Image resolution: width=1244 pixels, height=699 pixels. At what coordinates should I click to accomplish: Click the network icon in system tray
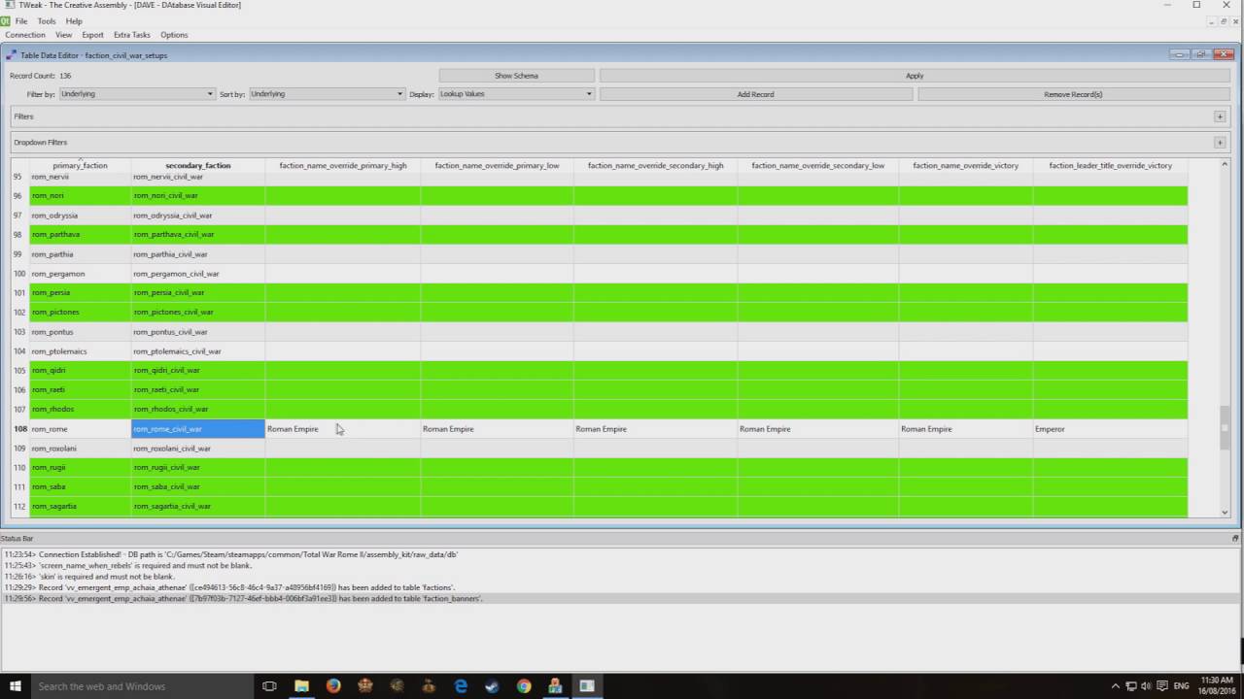[1130, 686]
